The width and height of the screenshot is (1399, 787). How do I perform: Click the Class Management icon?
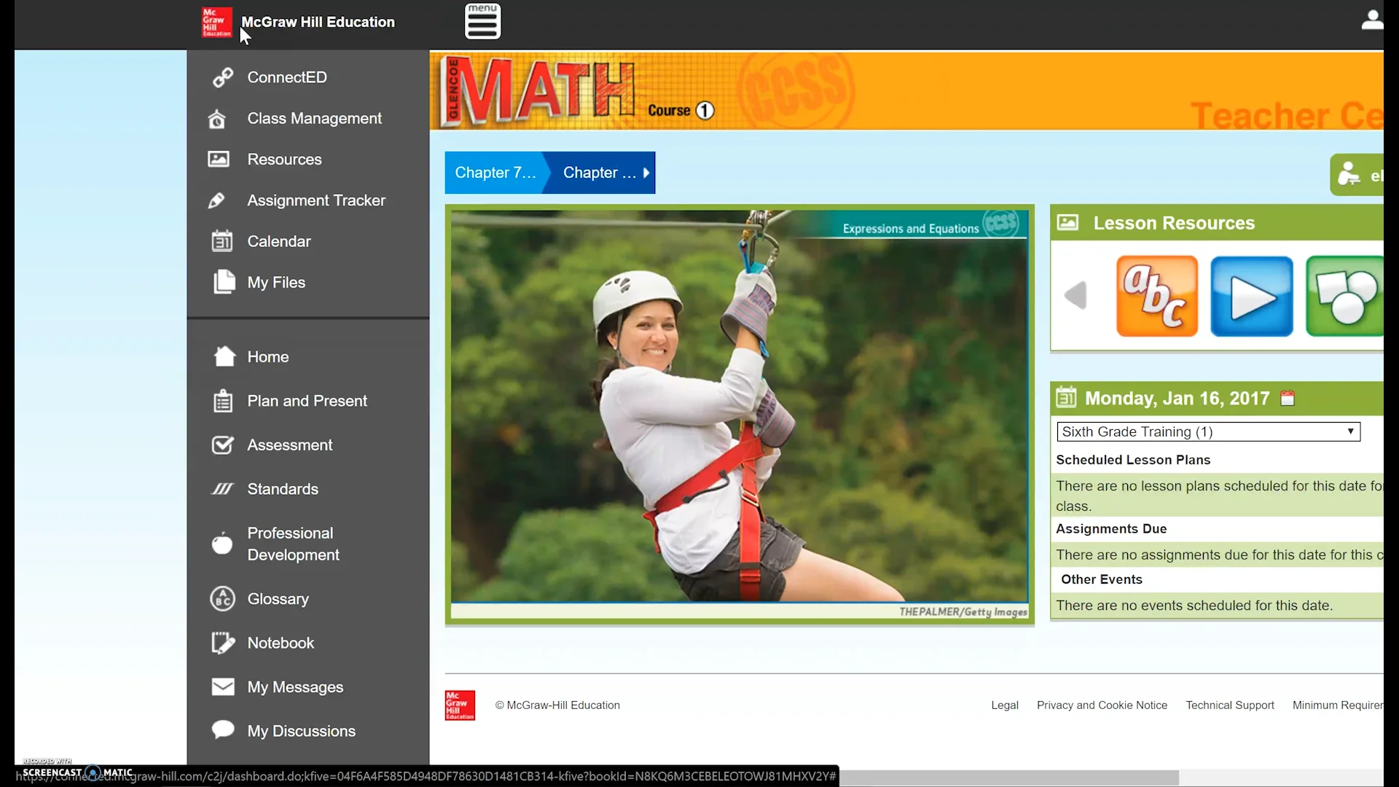click(x=217, y=118)
